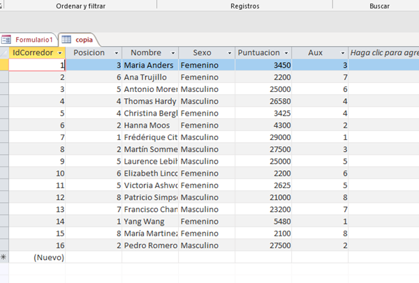Screen dimensions: 419x283
Task: Click the Nombre cell for Yang Wang
Action: coord(149,221)
